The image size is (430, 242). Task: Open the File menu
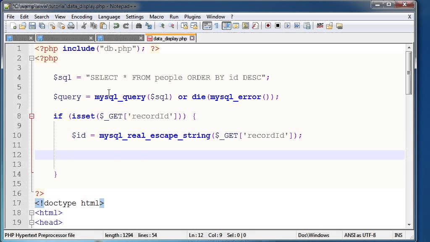pyautogui.click(x=10, y=17)
